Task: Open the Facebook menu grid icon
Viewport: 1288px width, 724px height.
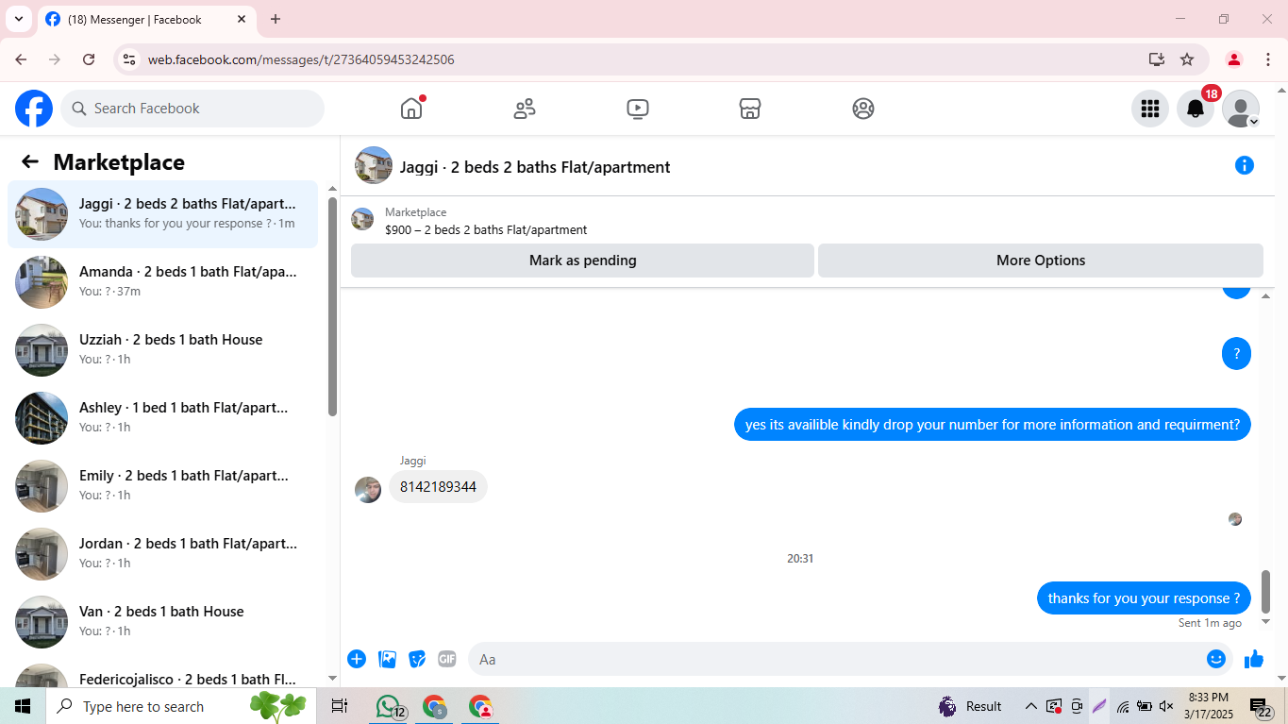Action: click(x=1150, y=109)
